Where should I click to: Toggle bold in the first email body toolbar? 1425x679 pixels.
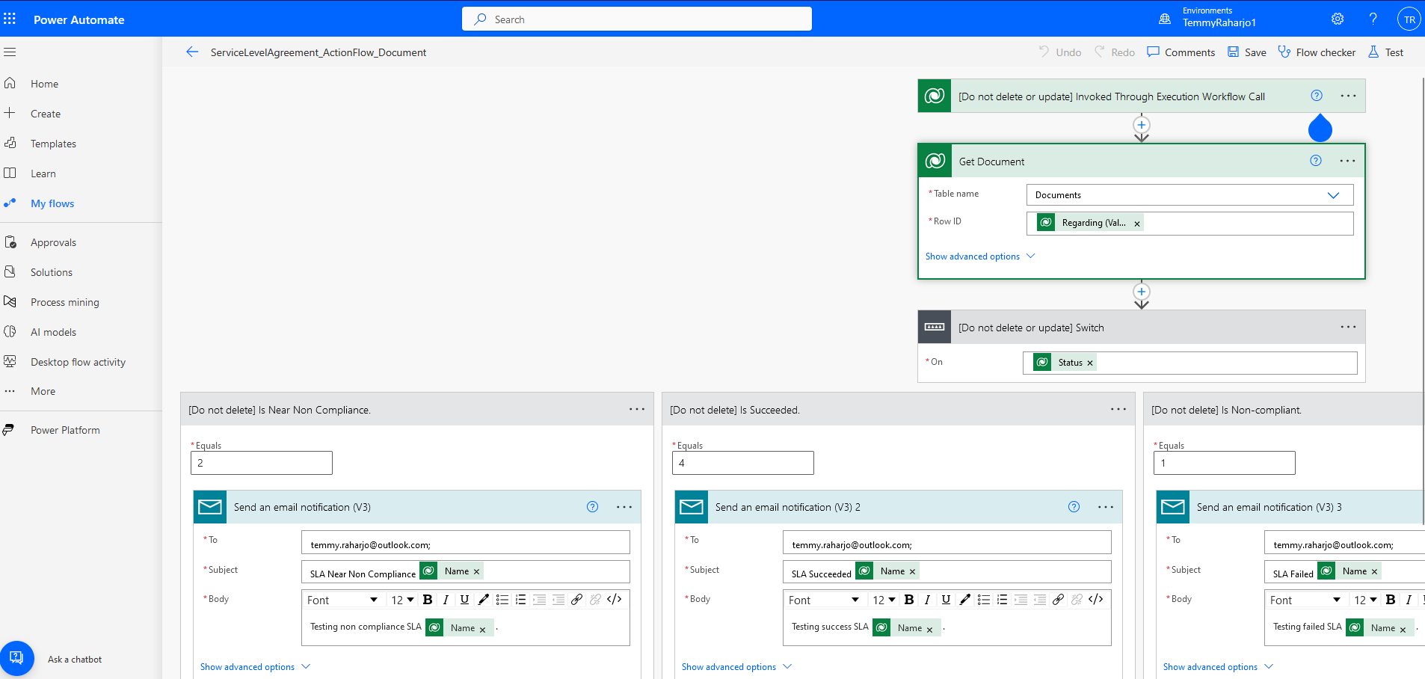point(428,600)
